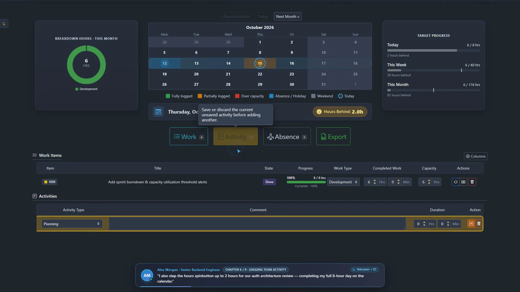Increase the Capacity hours spinner for item 1009
The width and height of the screenshot is (520, 292).
click(429, 180)
